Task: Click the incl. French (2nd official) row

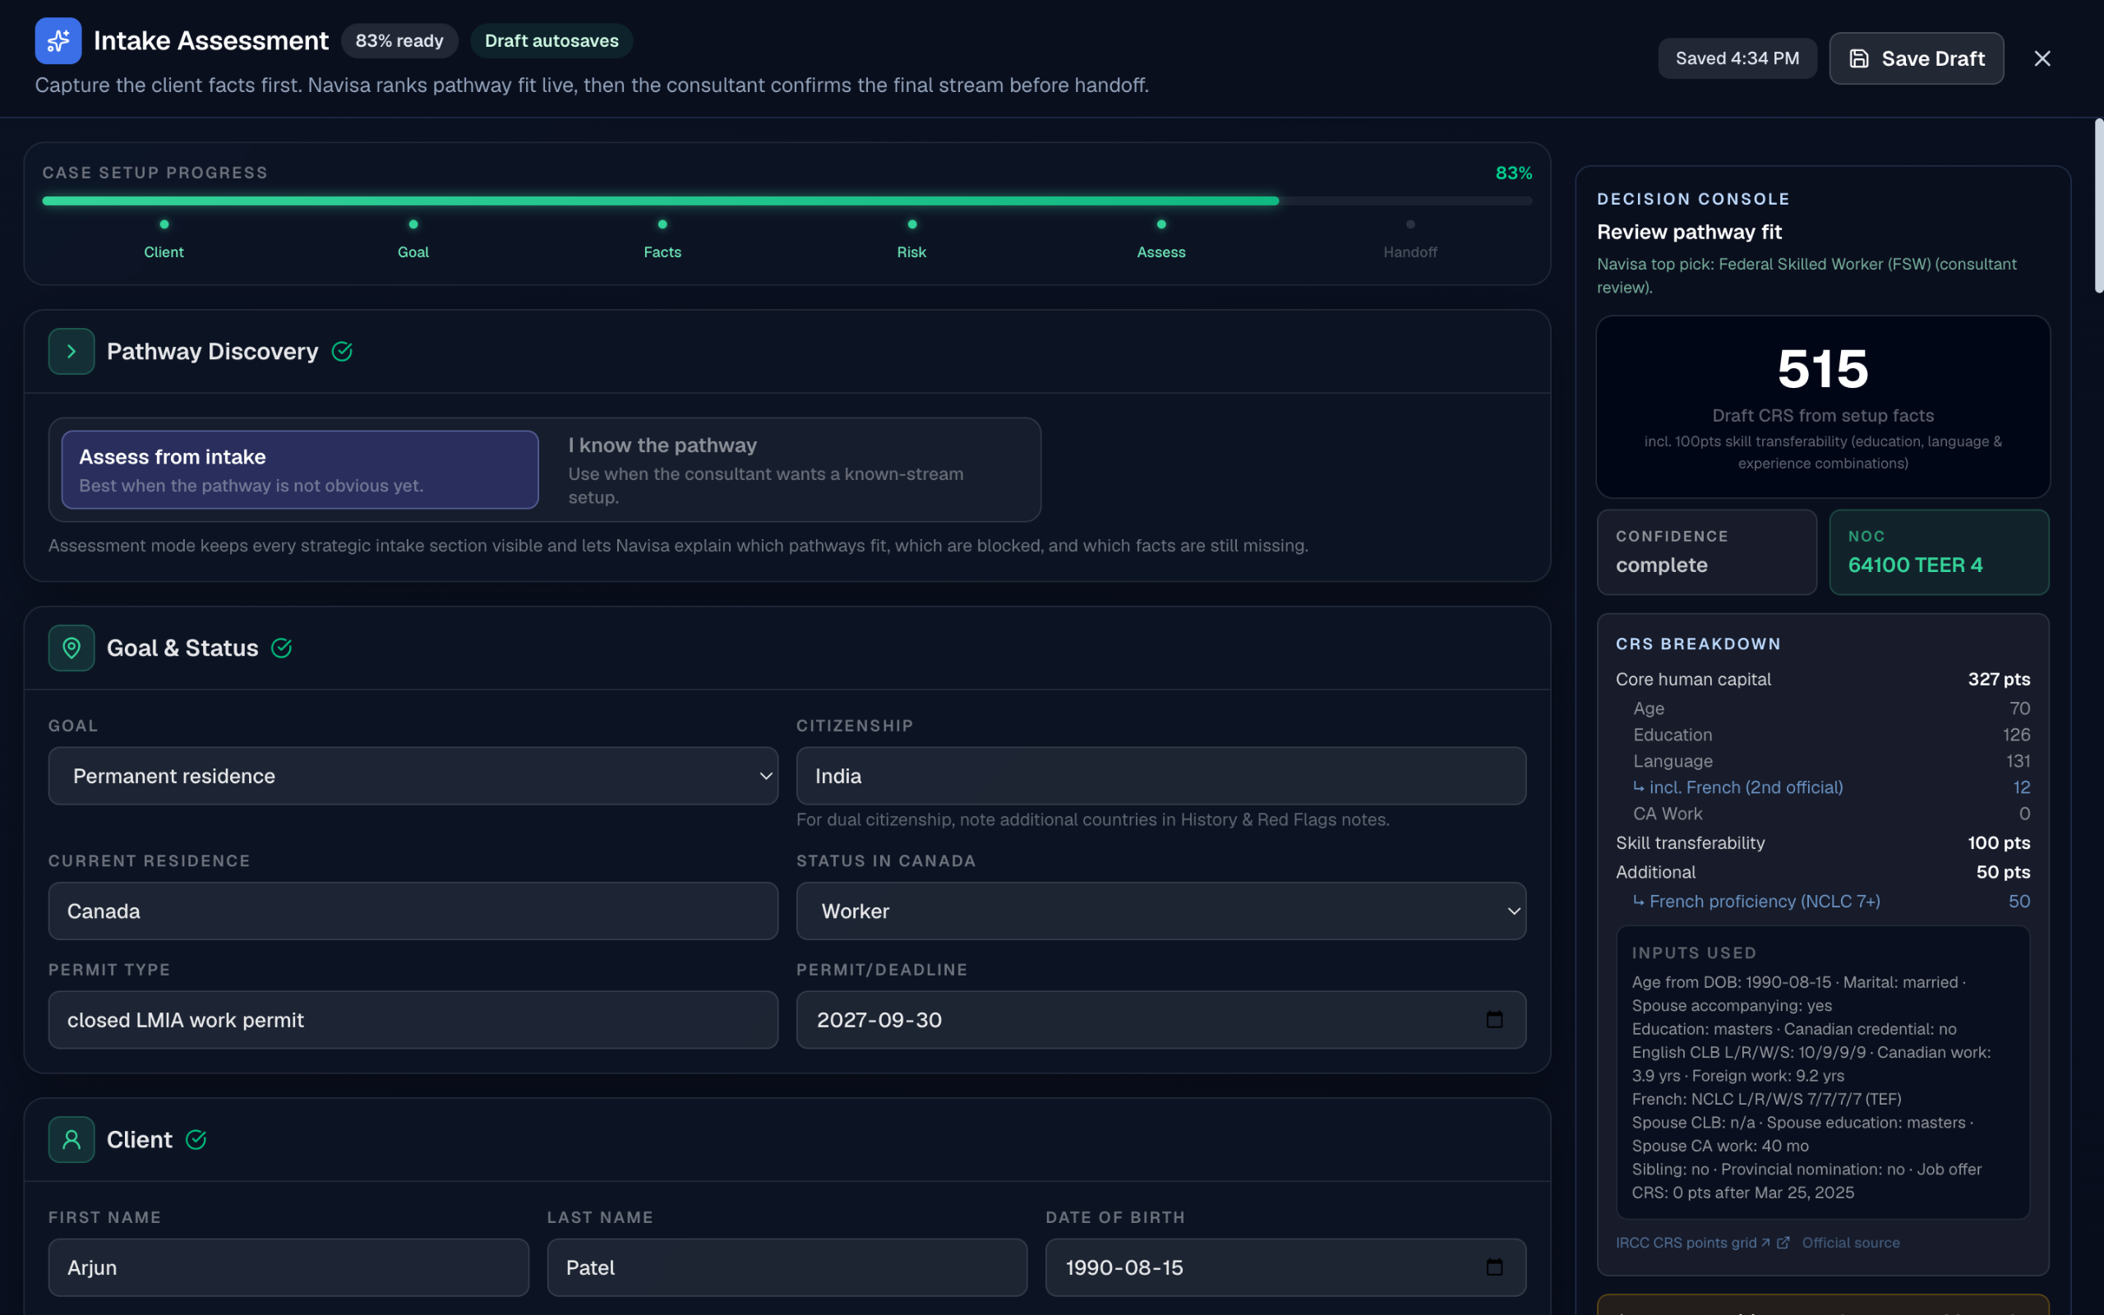Action: 1831,787
